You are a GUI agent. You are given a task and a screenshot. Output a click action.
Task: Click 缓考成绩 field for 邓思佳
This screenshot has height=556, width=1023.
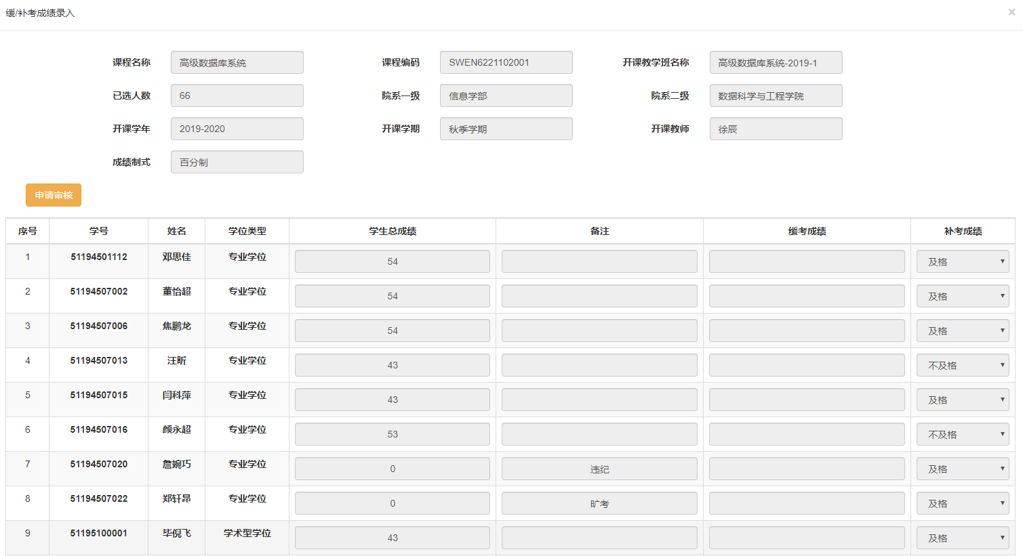click(806, 261)
